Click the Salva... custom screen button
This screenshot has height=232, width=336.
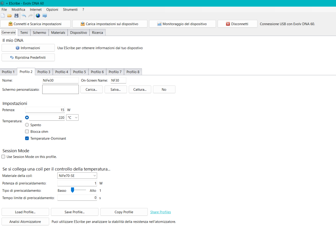pos(116,90)
